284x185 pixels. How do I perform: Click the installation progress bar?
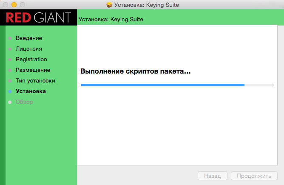point(177,85)
